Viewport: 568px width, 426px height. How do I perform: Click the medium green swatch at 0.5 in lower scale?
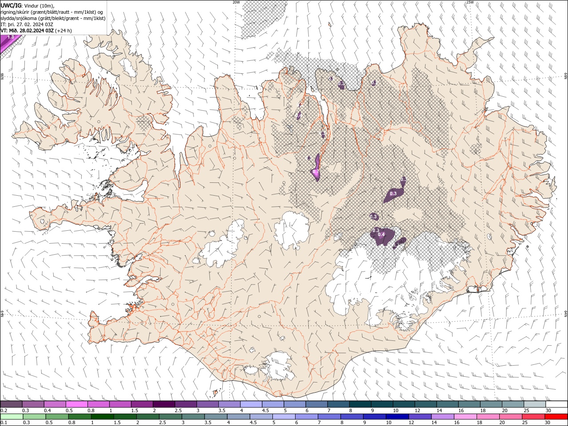pyautogui.click(x=57, y=417)
